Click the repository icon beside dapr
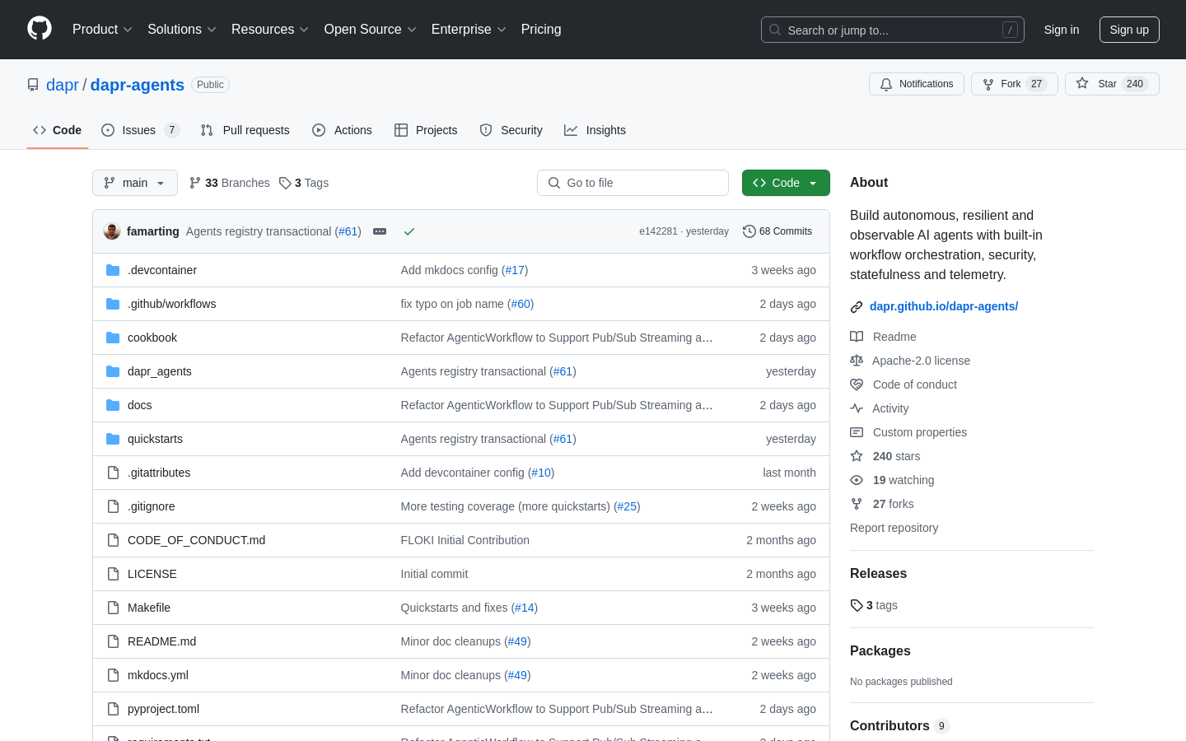The height and width of the screenshot is (741, 1186). (x=33, y=85)
